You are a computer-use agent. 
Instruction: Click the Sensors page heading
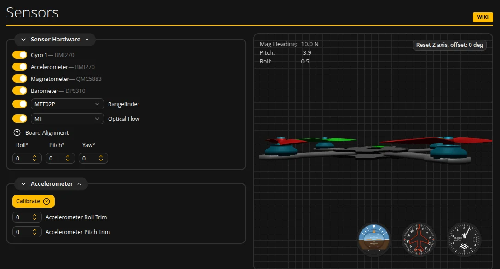32,13
